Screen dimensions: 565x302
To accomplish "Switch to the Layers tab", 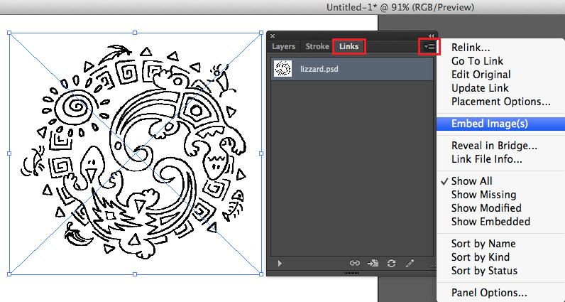I will (284, 47).
